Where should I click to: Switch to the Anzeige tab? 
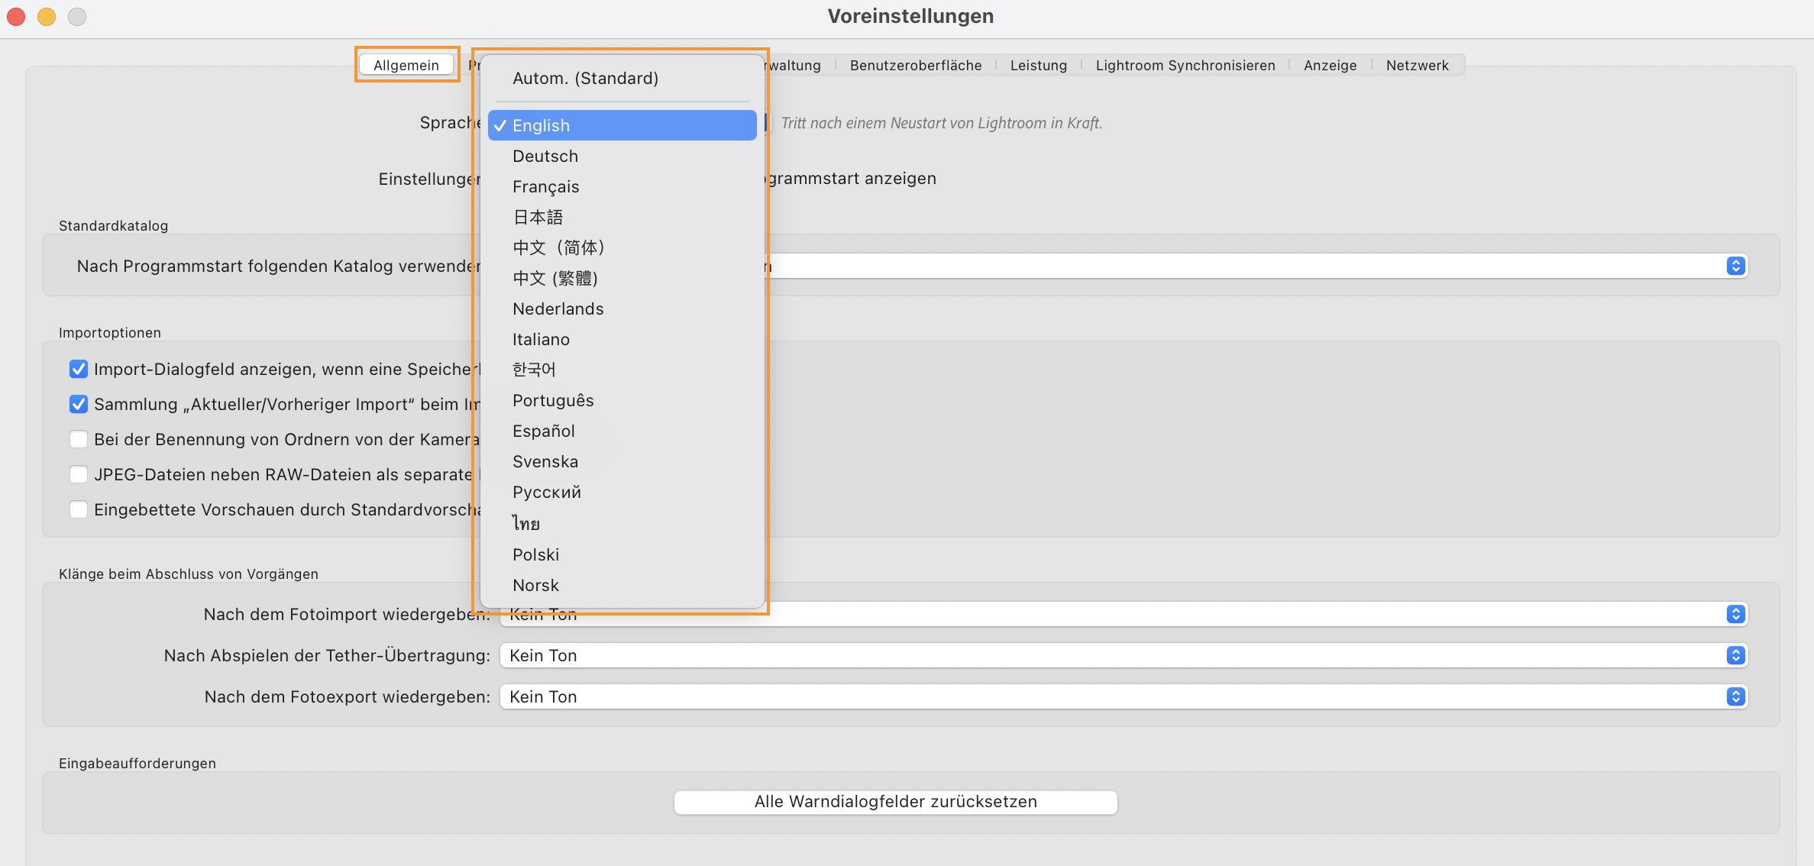tap(1330, 65)
